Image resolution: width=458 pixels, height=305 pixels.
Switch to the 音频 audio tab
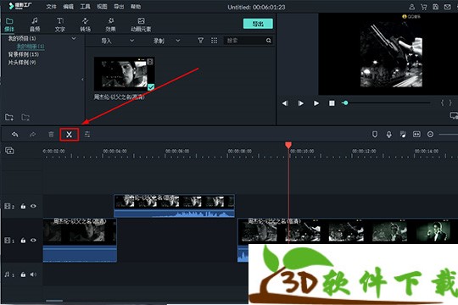coord(35,25)
